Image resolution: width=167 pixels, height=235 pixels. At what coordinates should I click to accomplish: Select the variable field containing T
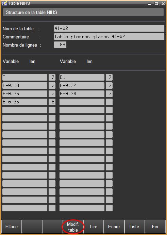point(25,77)
